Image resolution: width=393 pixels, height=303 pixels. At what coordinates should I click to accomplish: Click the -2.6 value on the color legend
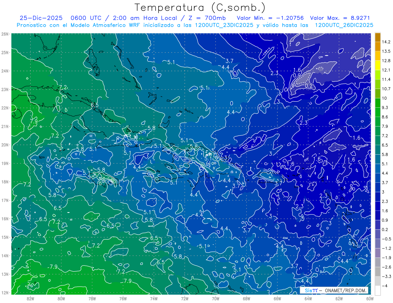(x=386, y=267)
